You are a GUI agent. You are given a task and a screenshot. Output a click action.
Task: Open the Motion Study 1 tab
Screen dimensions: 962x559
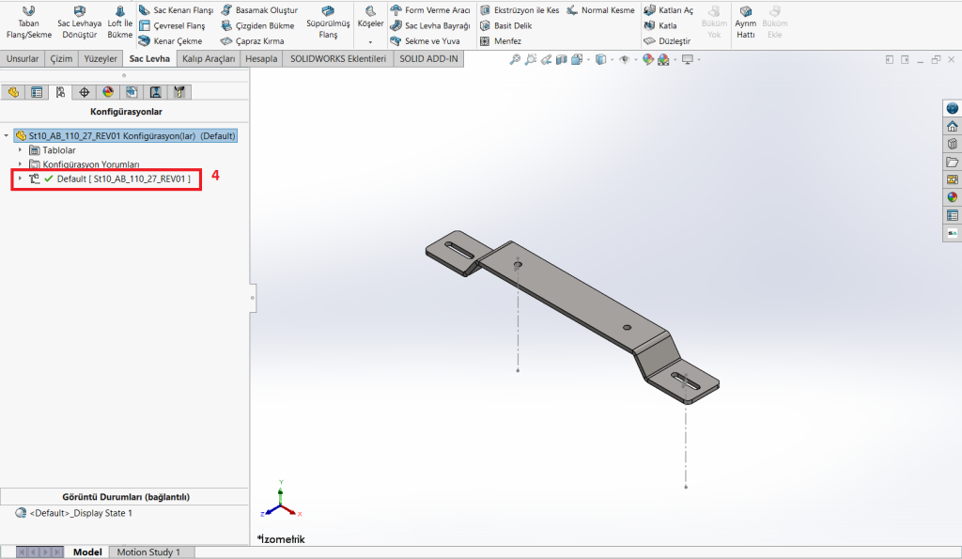(147, 551)
